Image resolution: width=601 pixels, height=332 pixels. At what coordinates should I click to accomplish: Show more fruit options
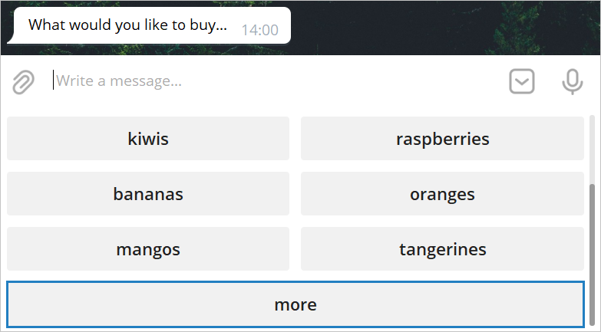296,304
